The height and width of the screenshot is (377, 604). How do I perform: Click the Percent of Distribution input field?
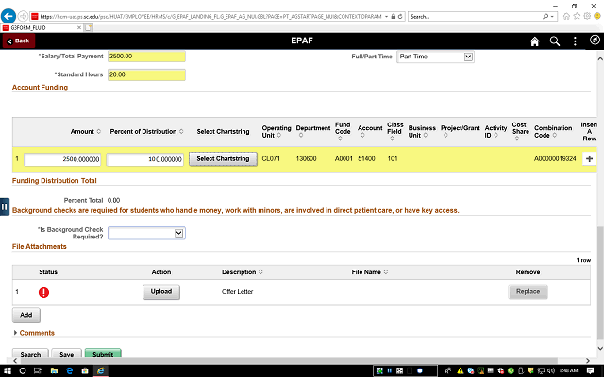[144, 159]
